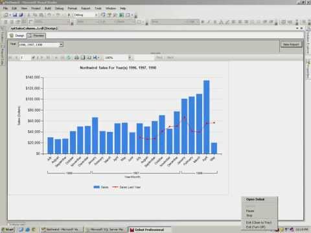311x233 pixels.
Task: Click the Export report icon
Action: [x=96, y=58]
